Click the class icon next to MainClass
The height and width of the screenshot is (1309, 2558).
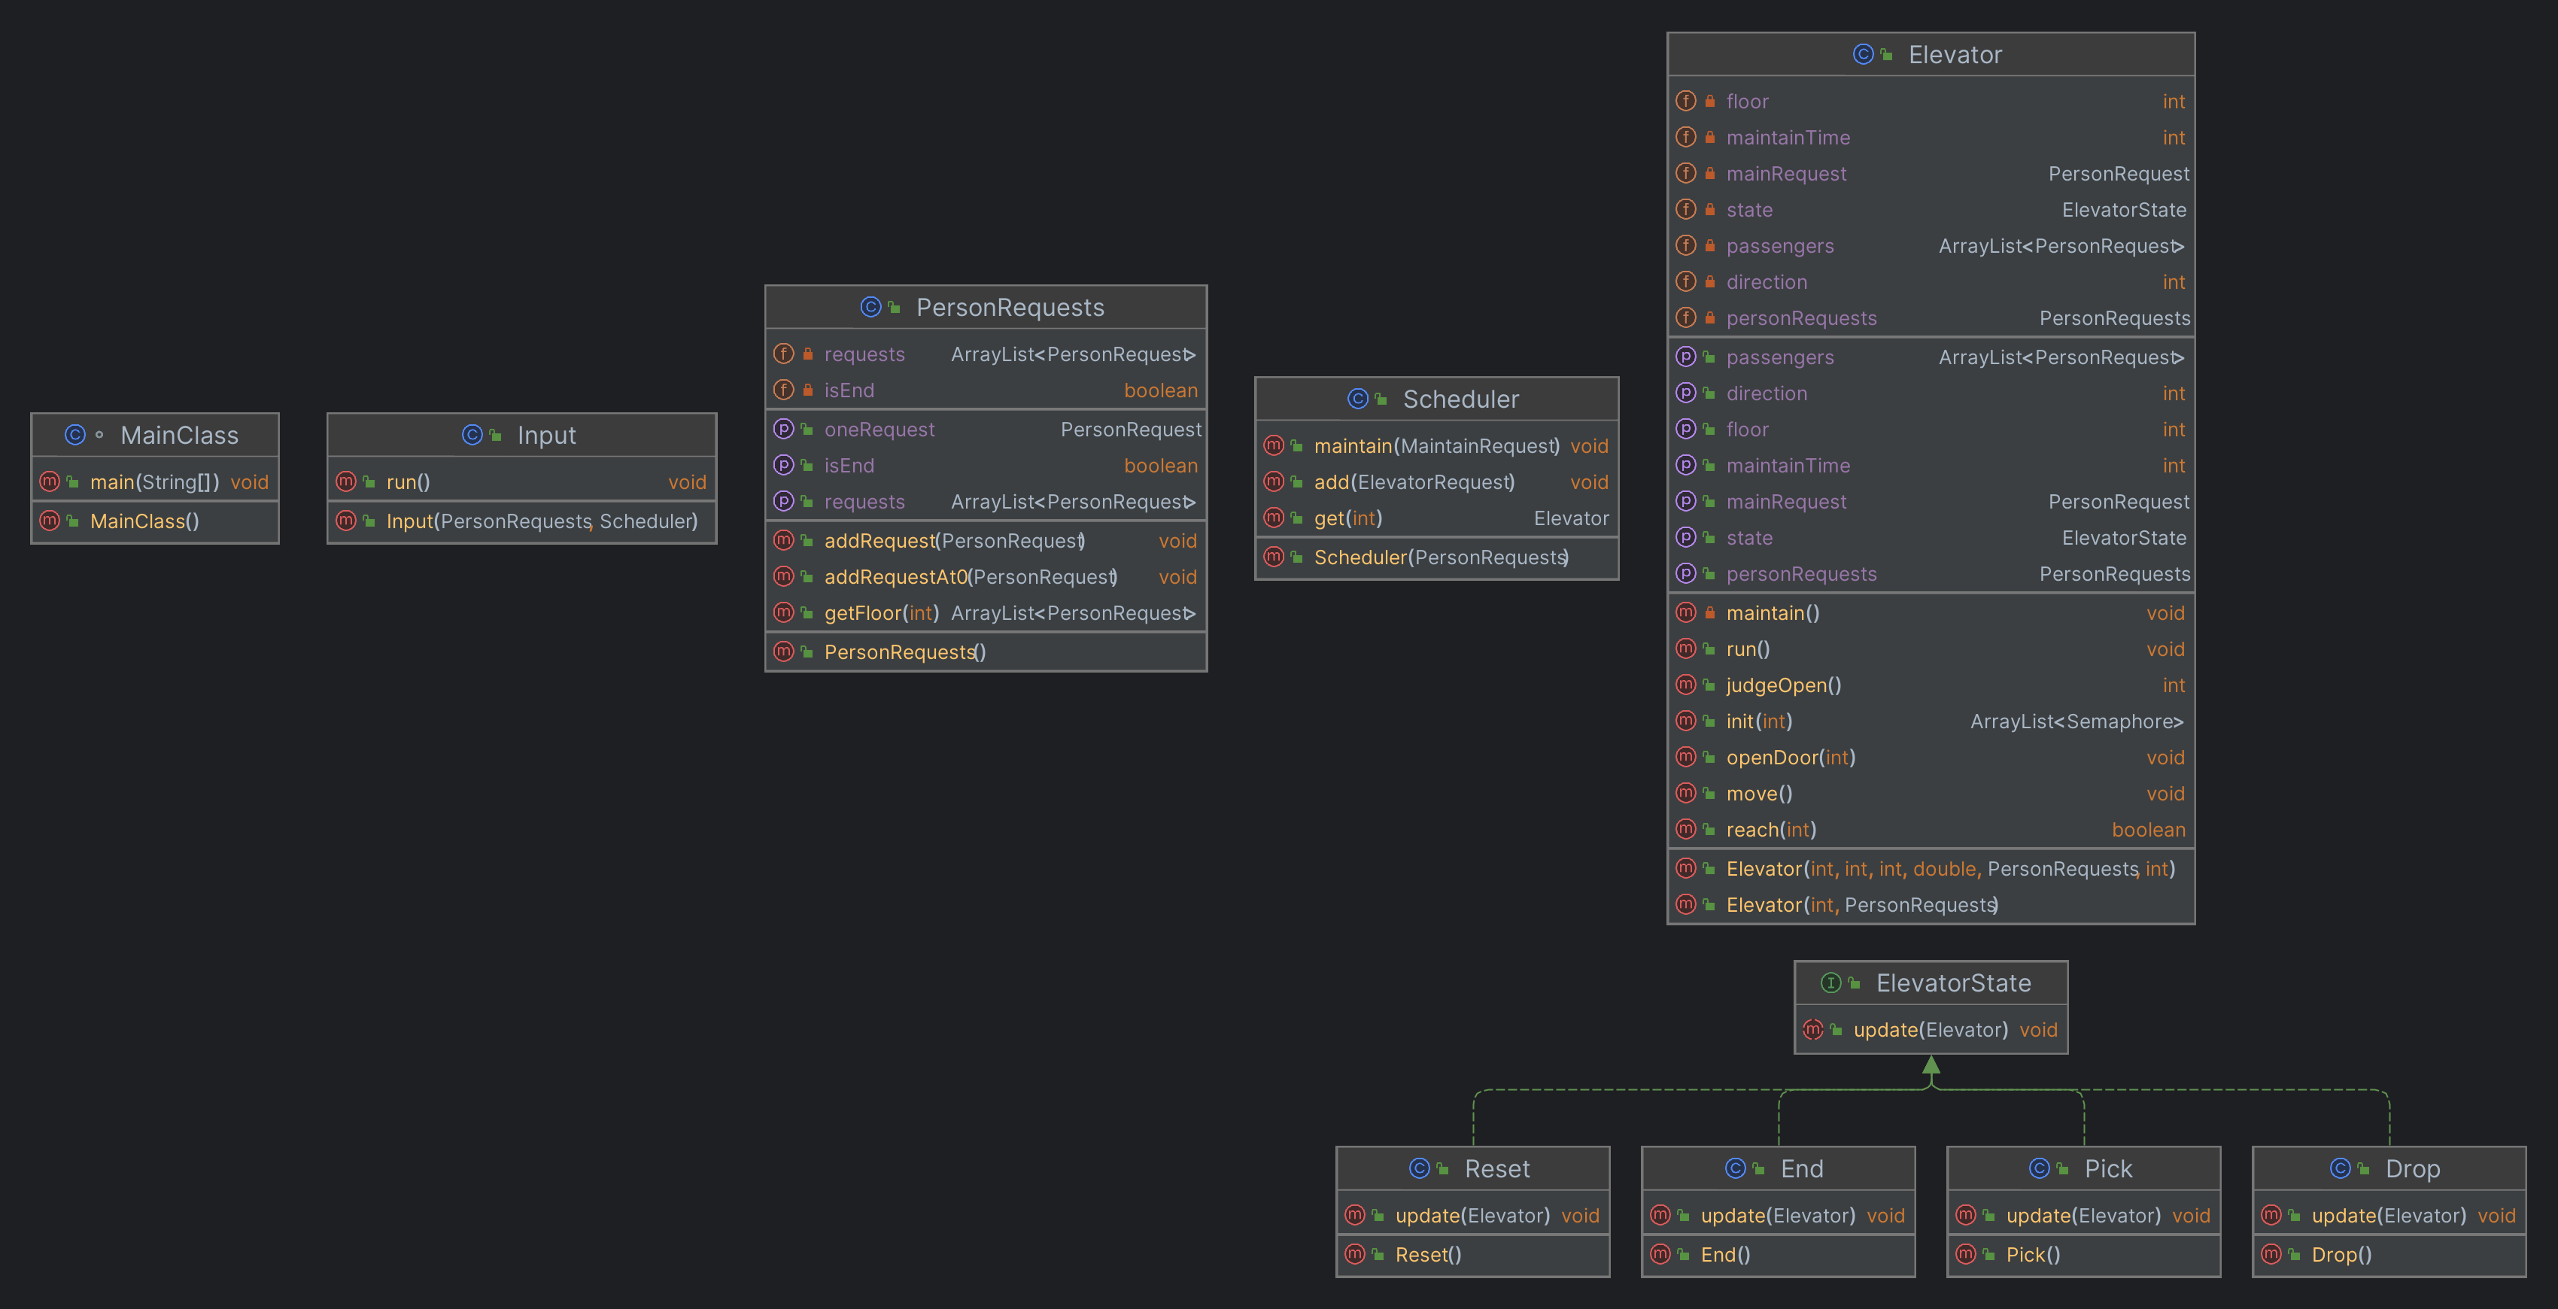pyautogui.click(x=74, y=434)
